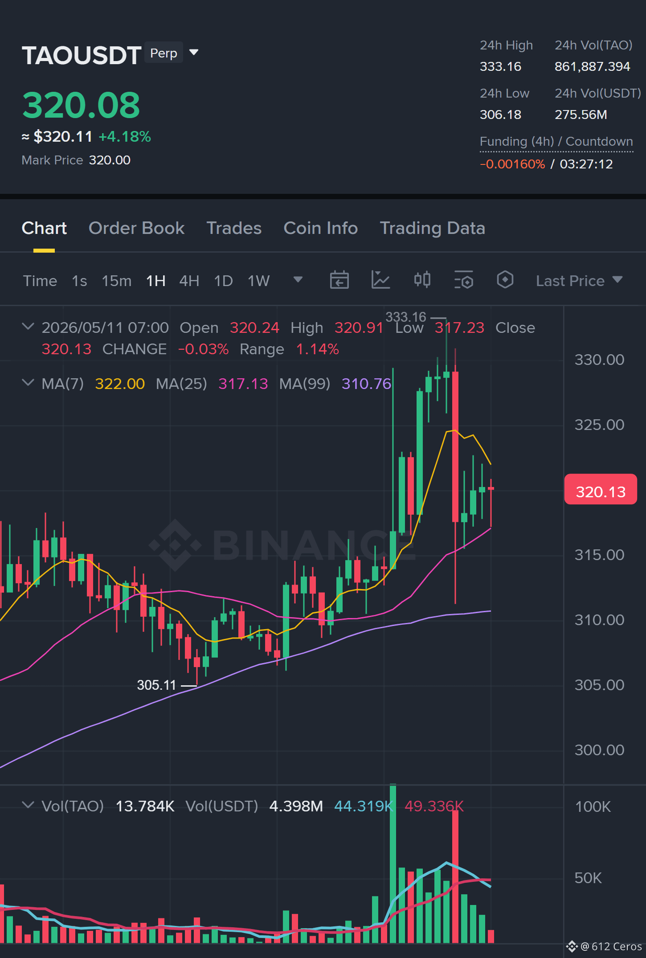
Task: Select the 15m time interval
Action: click(x=116, y=281)
